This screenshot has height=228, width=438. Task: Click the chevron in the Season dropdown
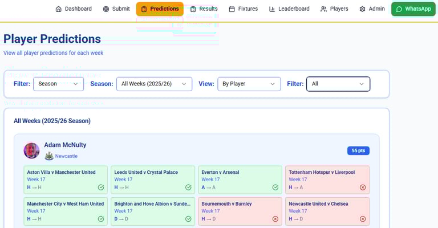(75, 84)
